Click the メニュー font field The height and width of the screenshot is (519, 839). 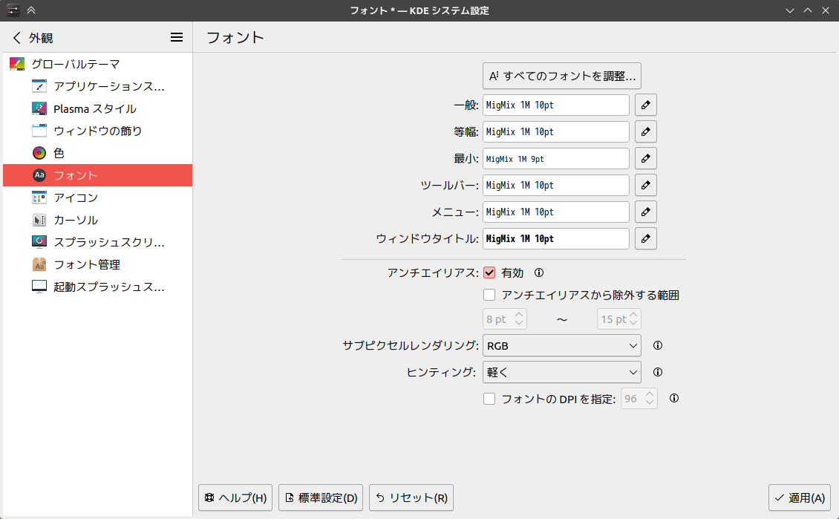tap(556, 212)
